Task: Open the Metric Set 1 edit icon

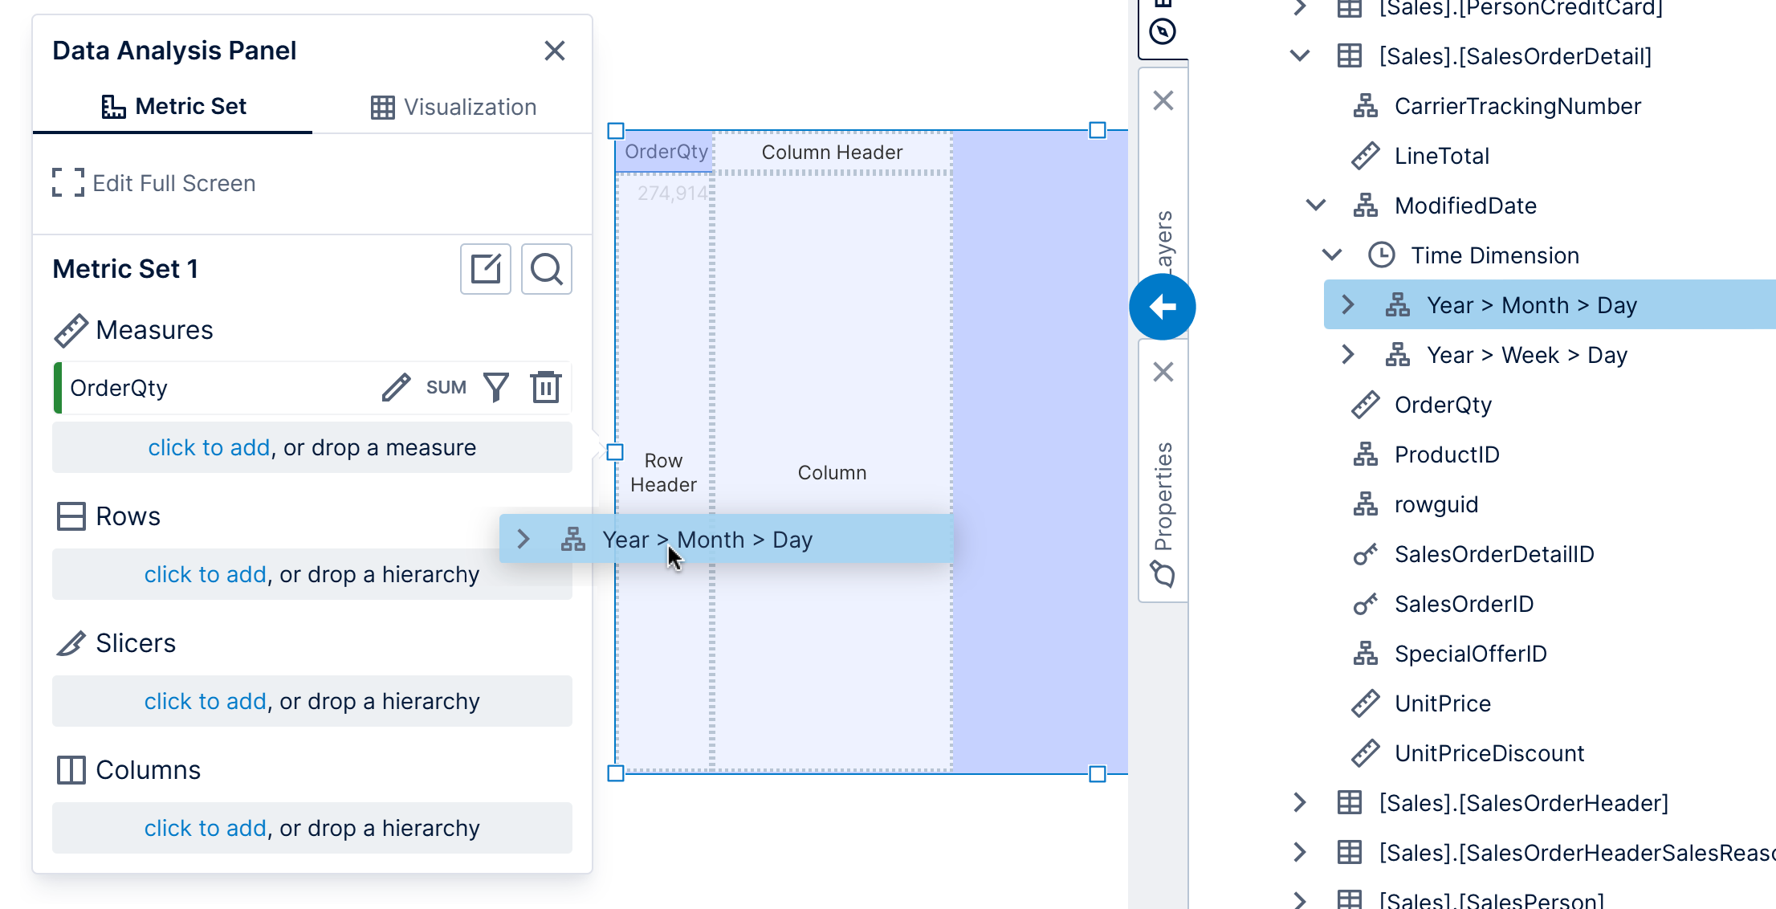Action: coord(486,269)
